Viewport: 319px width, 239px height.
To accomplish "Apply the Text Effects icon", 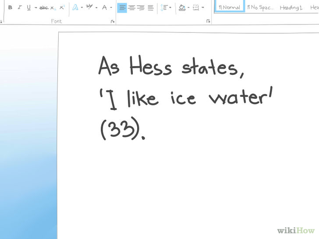I will (x=75, y=7).
